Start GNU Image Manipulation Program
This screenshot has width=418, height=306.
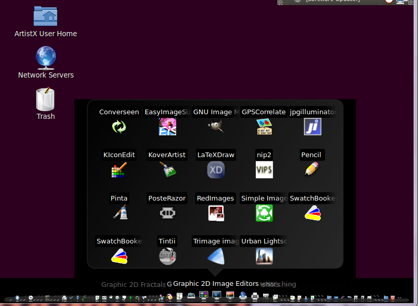click(x=216, y=126)
